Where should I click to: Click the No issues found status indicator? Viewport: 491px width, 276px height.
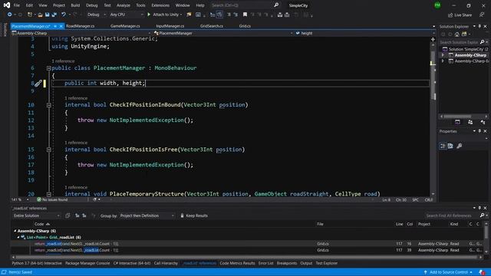click(52, 199)
